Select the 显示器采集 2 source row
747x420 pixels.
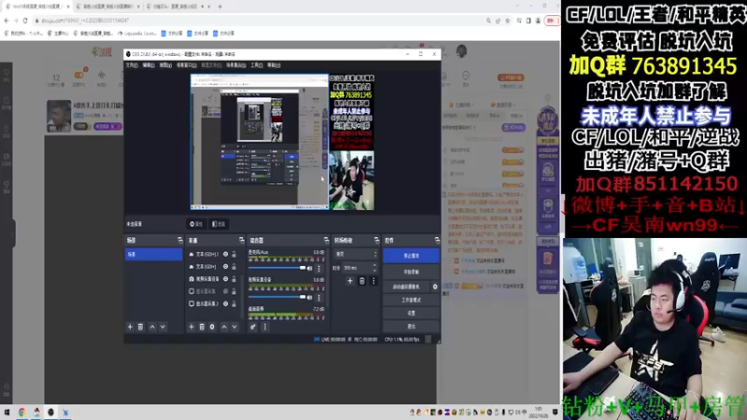click(x=213, y=304)
